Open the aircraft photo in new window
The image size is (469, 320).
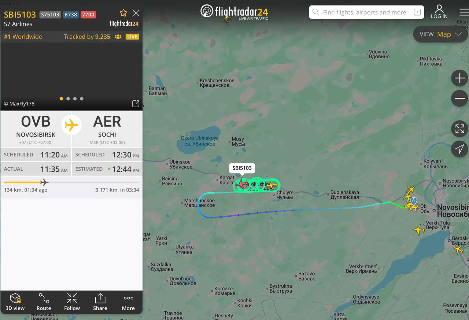click(136, 104)
